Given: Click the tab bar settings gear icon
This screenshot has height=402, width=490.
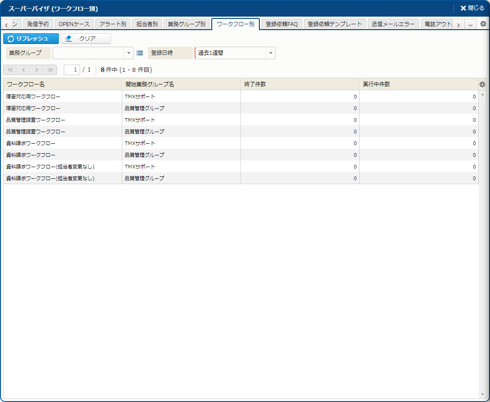Looking at the screenshot, I should pyautogui.click(x=483, y=24).
